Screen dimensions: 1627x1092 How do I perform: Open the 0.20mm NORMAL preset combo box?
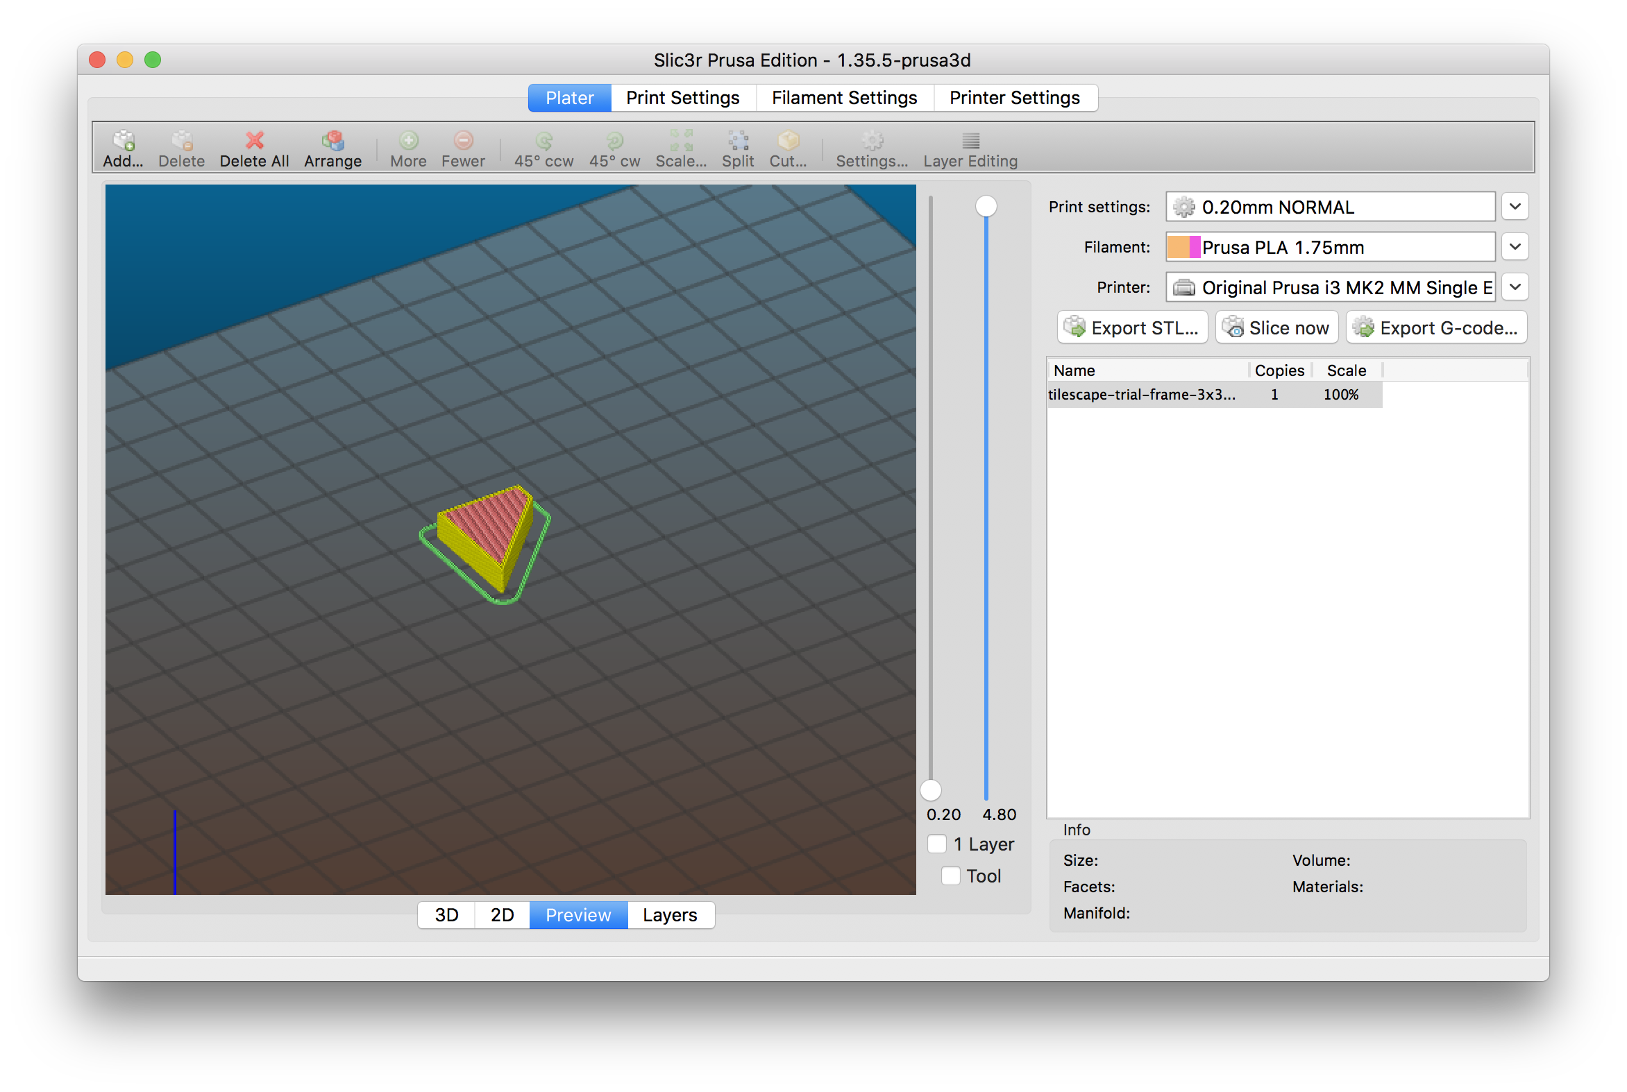pyautogui.click(x=1330, y=207)
